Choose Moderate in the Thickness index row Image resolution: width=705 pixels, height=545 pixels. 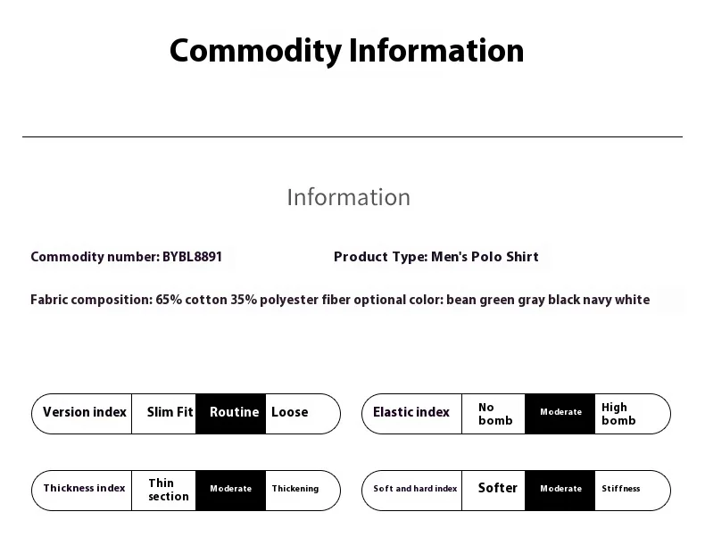[230, 490]
